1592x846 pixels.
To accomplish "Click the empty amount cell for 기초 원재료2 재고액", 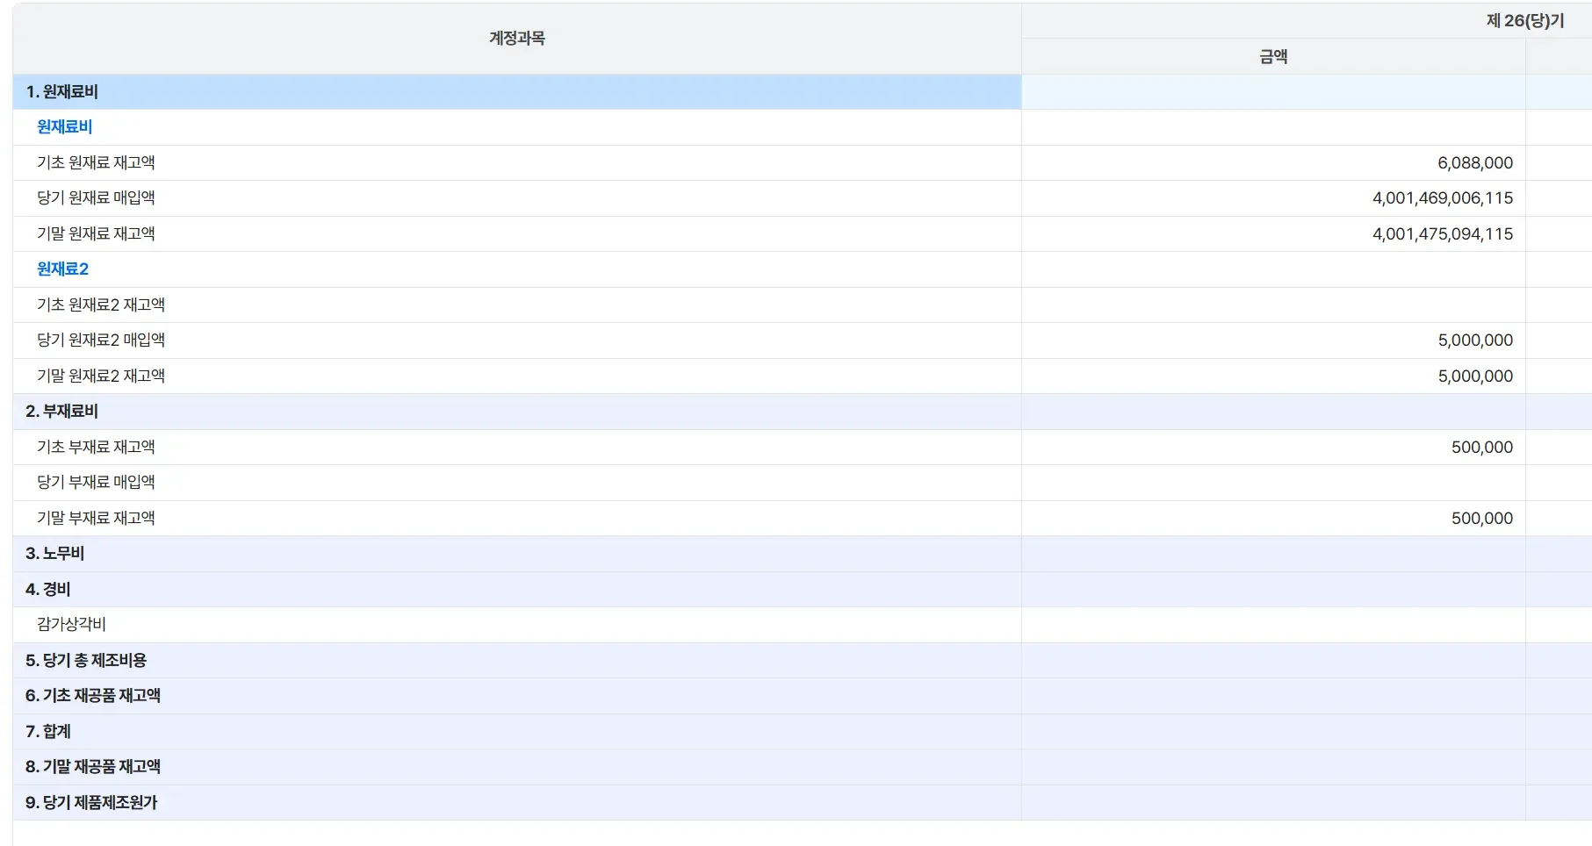I will click(1272, 305).
